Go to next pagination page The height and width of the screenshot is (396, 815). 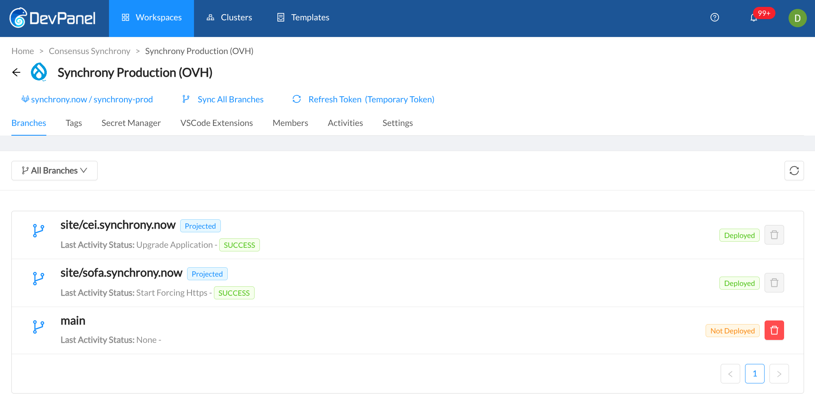coord(779,374)
